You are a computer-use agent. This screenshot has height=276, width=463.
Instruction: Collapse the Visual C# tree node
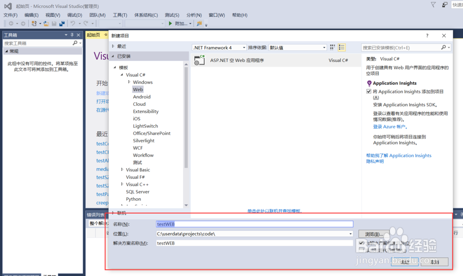click(x=122, y=75)
